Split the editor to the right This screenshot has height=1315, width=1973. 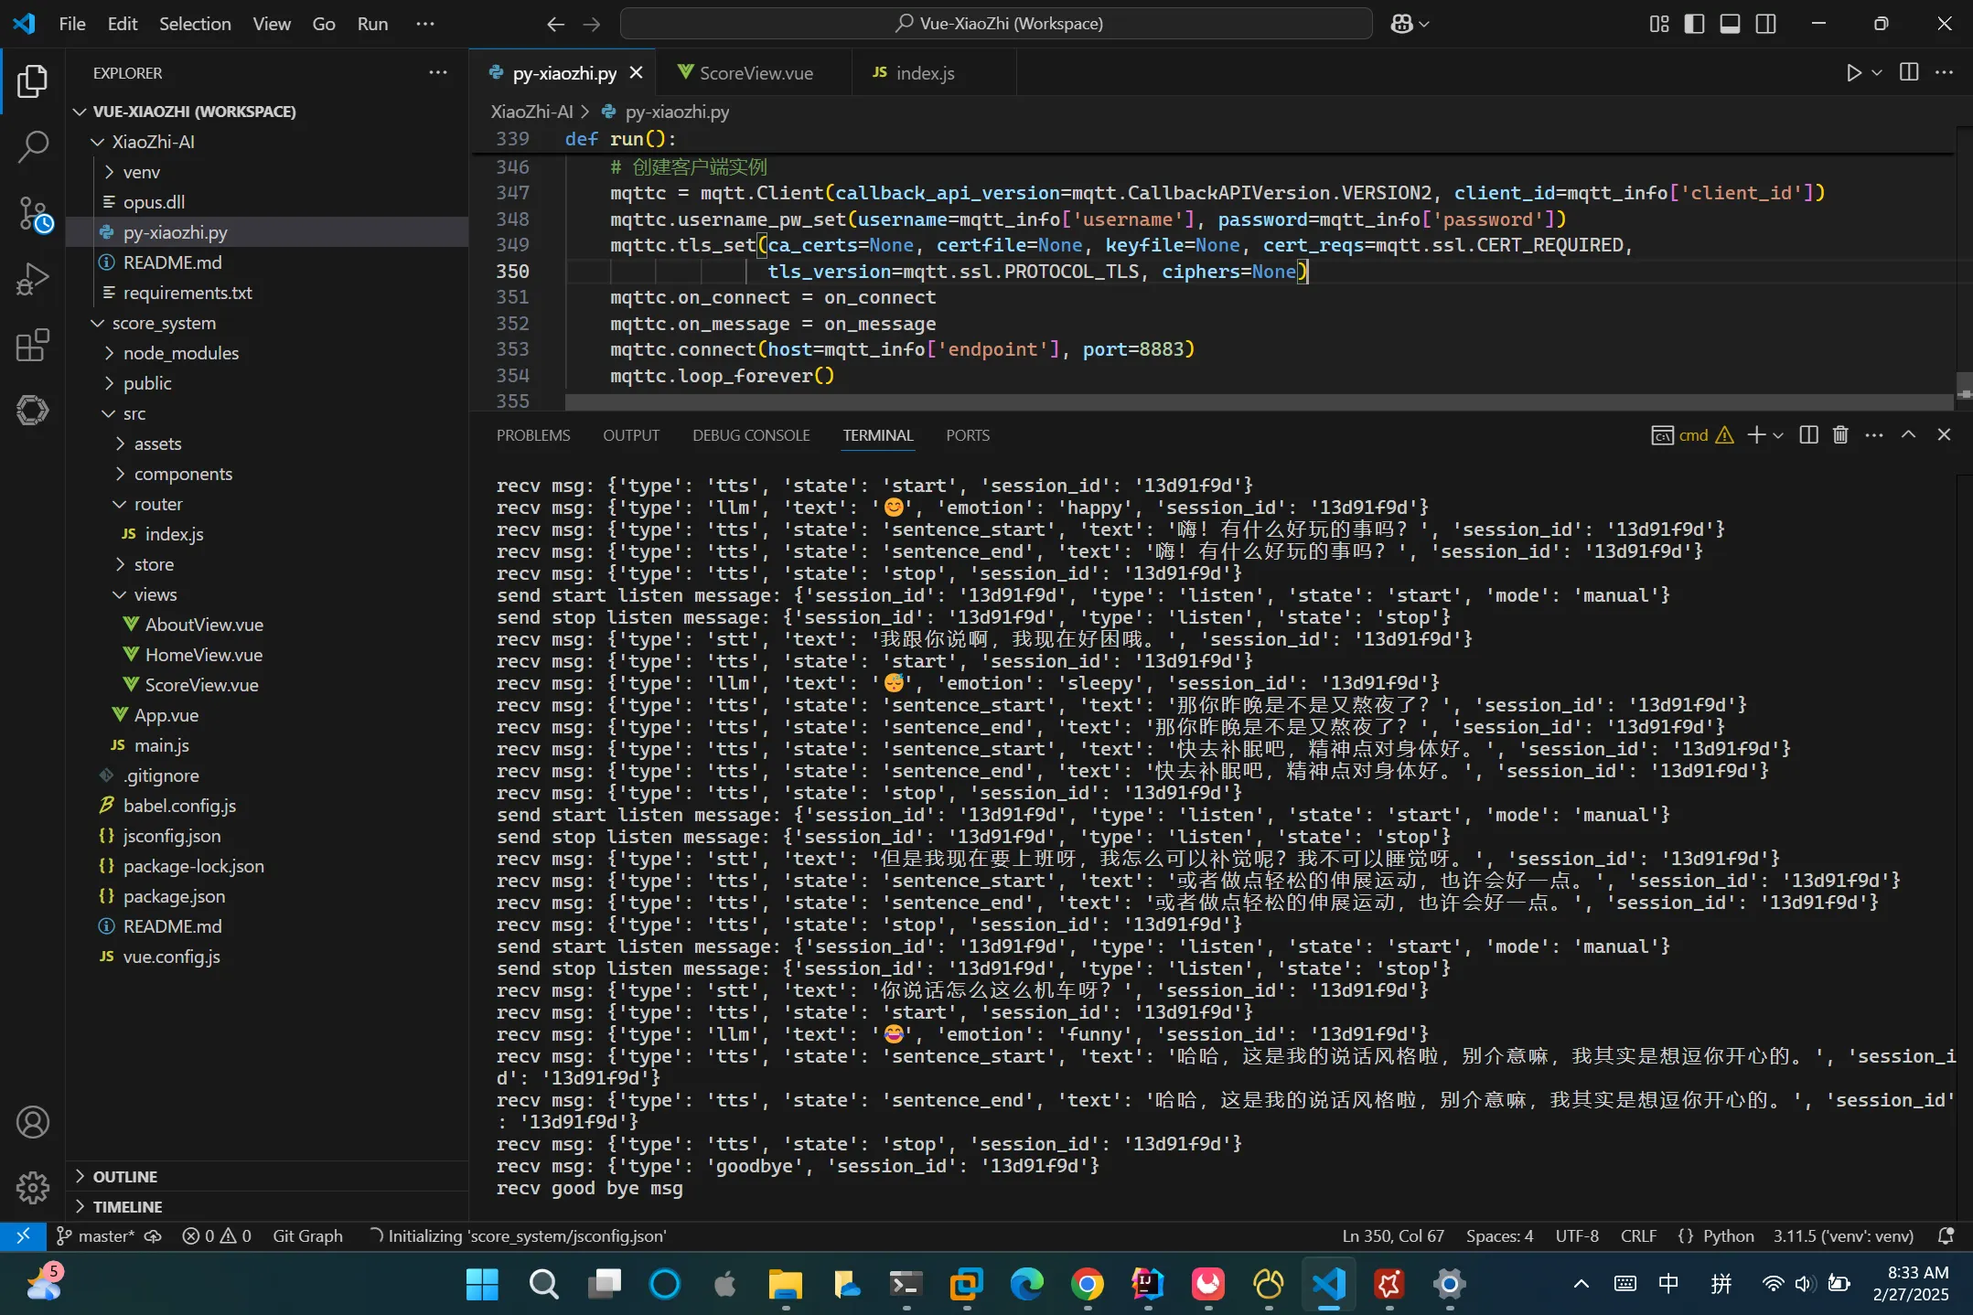pyautogui.click(x=1909, y=73)
